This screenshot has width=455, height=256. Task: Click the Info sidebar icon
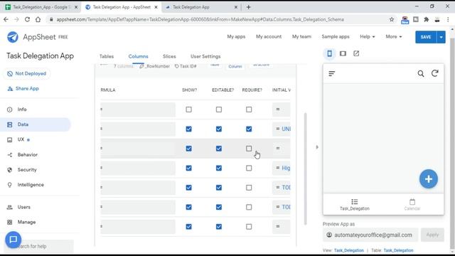click(9, 110)
